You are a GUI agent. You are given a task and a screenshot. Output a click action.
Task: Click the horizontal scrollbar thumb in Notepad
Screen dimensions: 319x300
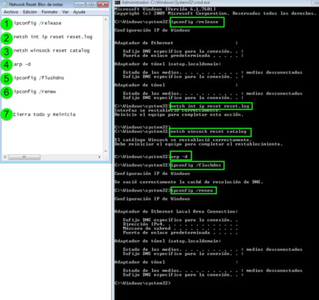[24, 157]
